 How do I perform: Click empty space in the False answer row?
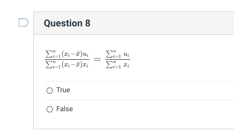click(x=152, y=109)
